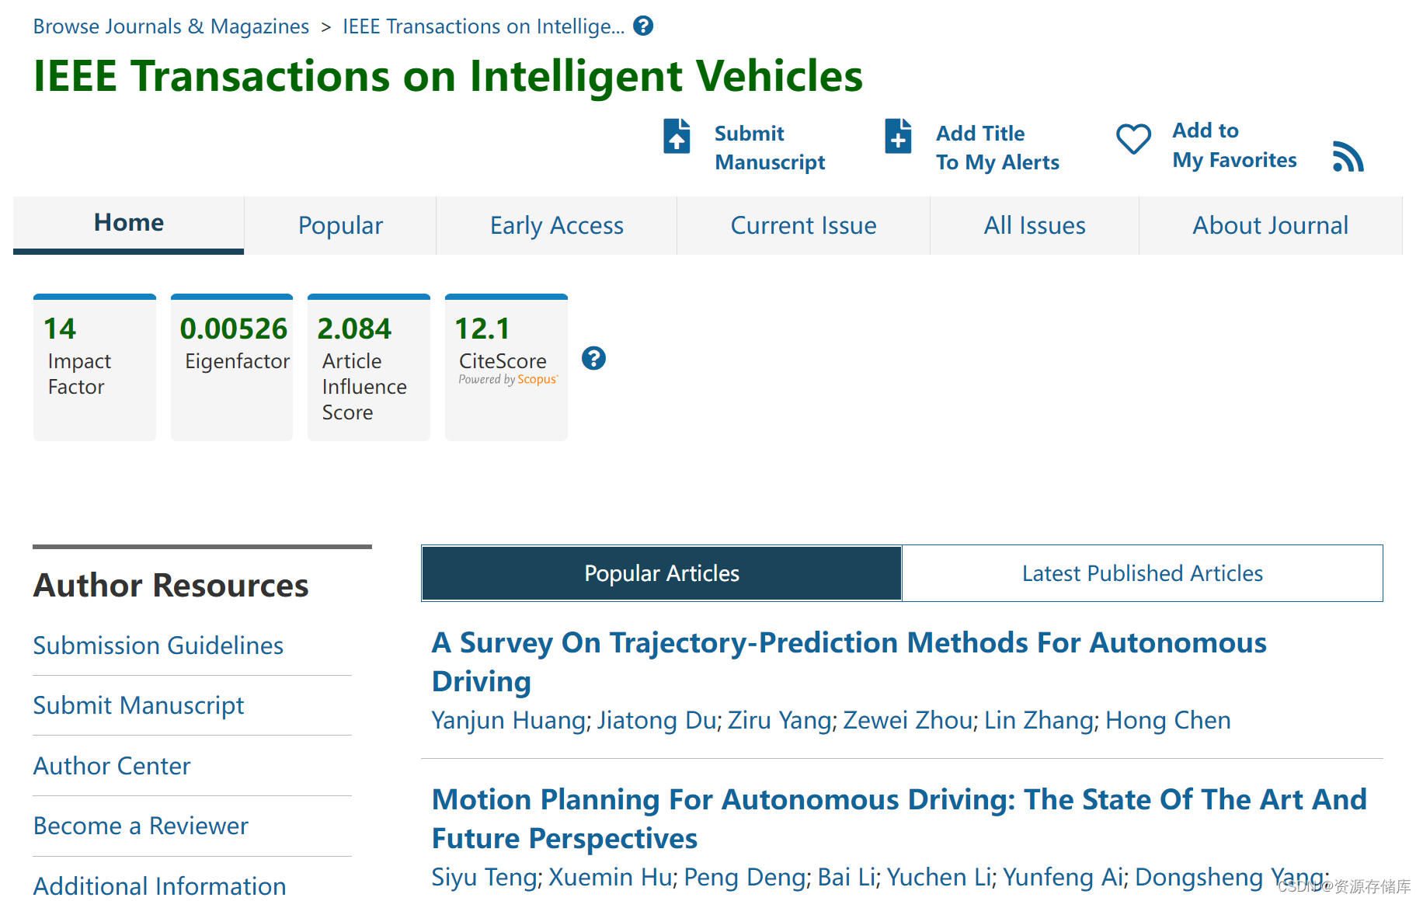Click the CiteScore metric card
This screenshot has width=1423, height=901.
tap(506, 367)
